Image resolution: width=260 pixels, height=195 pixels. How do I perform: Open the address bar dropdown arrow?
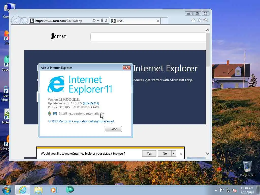pos(98,21)
